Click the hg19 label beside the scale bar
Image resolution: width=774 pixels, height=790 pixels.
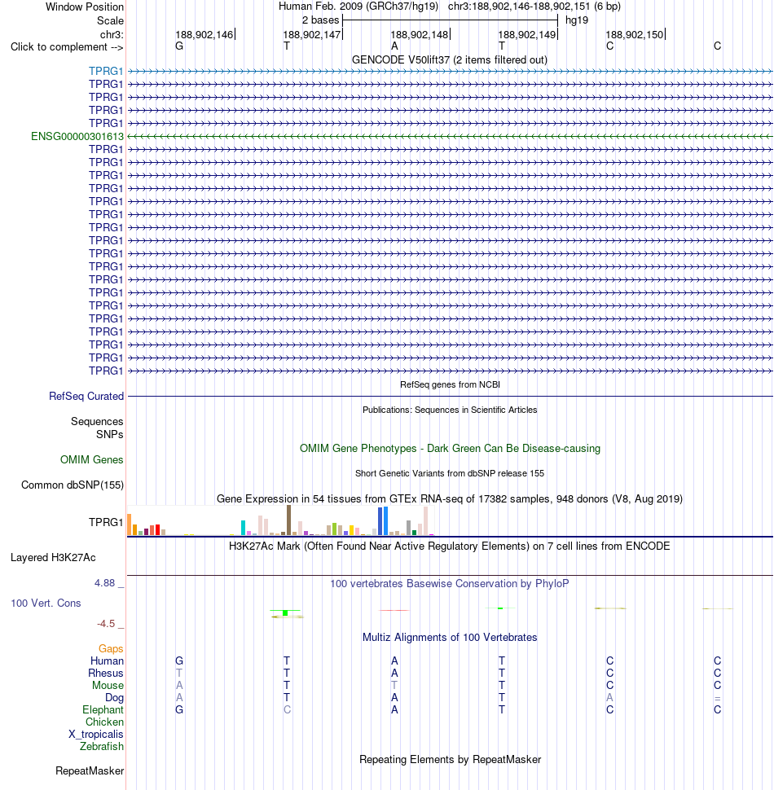pos(577,20)
